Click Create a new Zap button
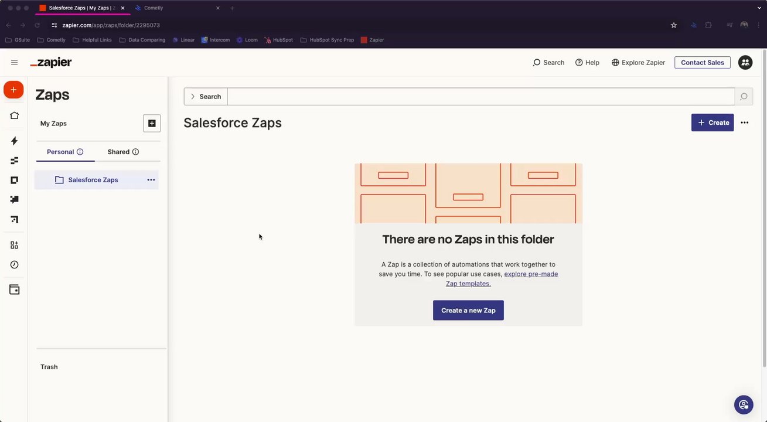This screenshot has width=767, height=422. click(x=468, y=310)
